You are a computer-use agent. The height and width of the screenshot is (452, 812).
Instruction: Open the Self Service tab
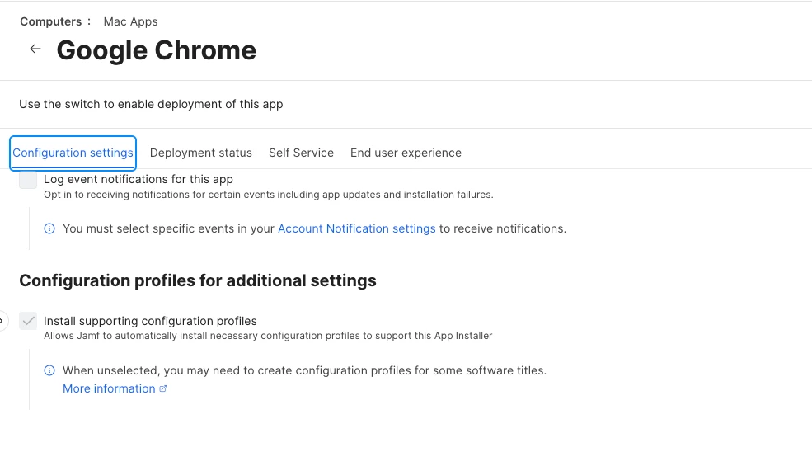point(301,153)
